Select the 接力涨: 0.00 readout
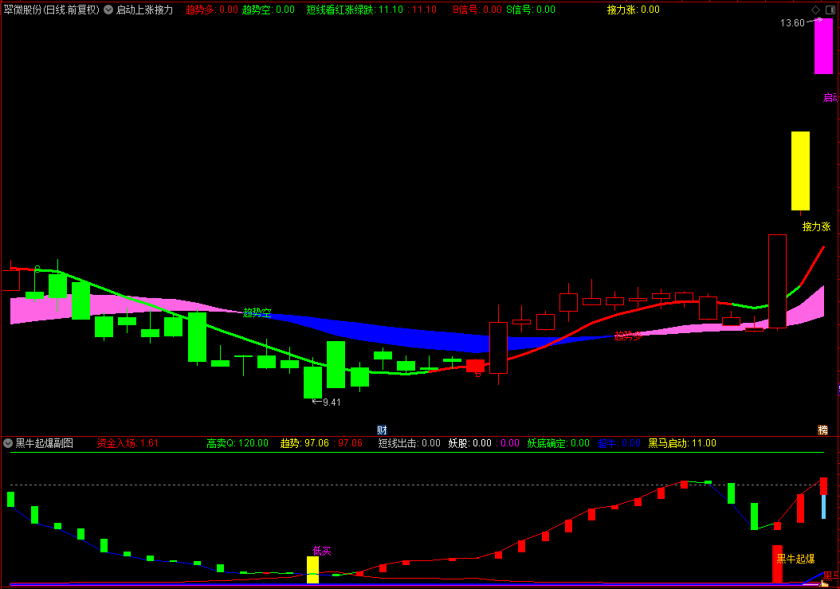The width and height of the screenshot is (840, 589). point(634,10)
